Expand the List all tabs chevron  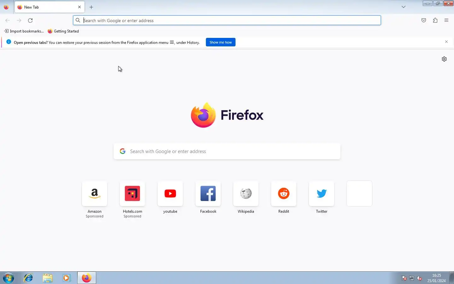pos(404,7)
